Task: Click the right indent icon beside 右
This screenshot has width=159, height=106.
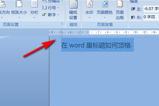Action: (x=133, y=17)
